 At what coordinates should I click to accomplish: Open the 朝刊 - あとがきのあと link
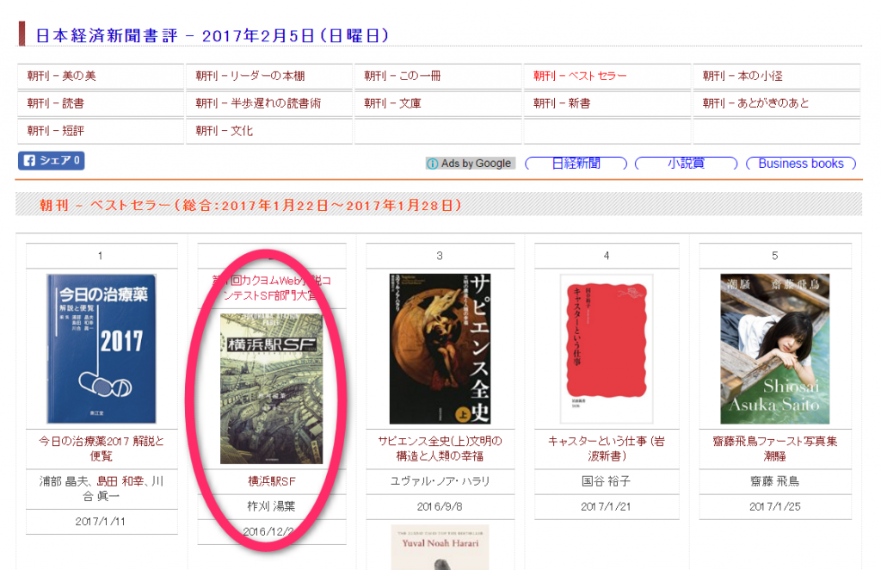pyautogui.click(x=755, y=103)
